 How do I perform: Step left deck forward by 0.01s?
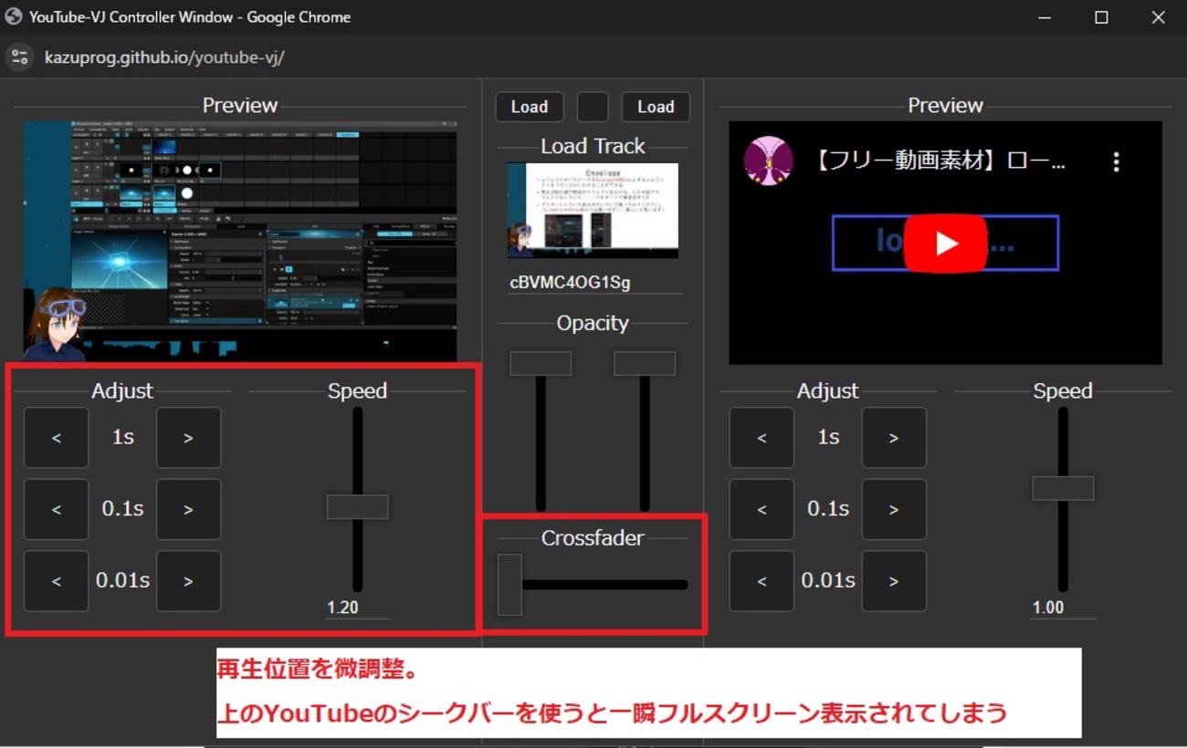point(188,581)
